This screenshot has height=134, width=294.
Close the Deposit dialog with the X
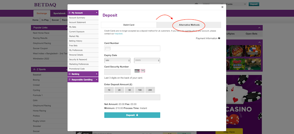pos(222,7)
